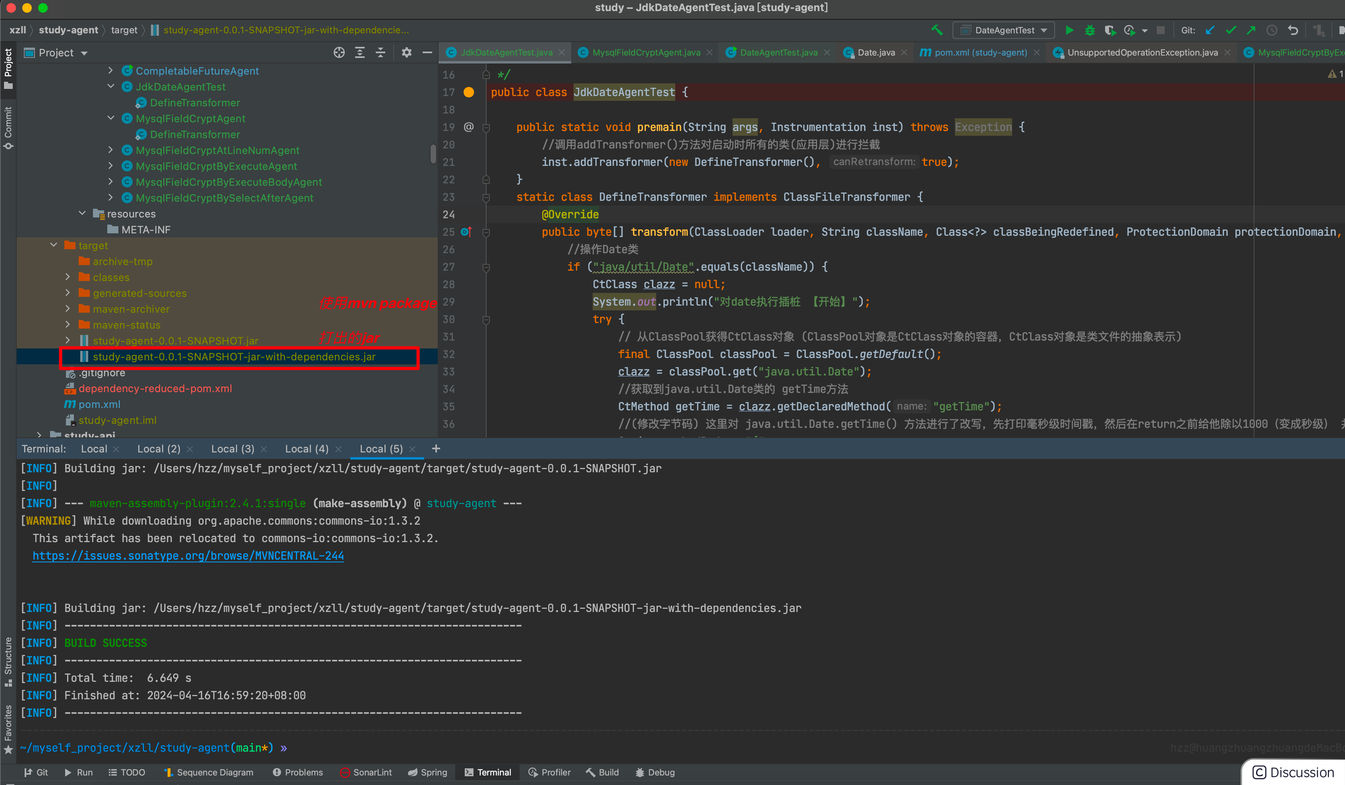Expand the CompletableFutureAgent tree node
This screenshot has height=785, width=1345.
110,70
